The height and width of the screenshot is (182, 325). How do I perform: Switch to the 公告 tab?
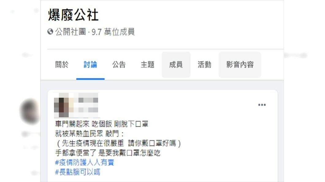pos(119,65)
